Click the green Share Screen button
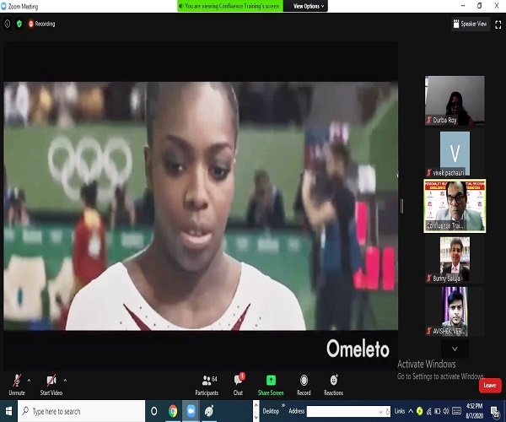This screenshot has height=422, width=506. 271,385
